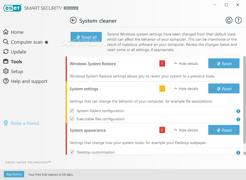246x180 pixels.
Task: Click Buy license
Action: point(14,174)
